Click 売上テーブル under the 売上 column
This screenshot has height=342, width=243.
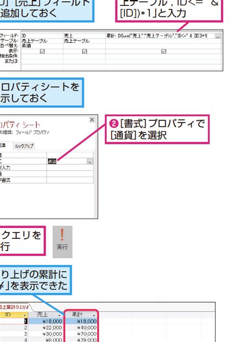coord(85,41)
